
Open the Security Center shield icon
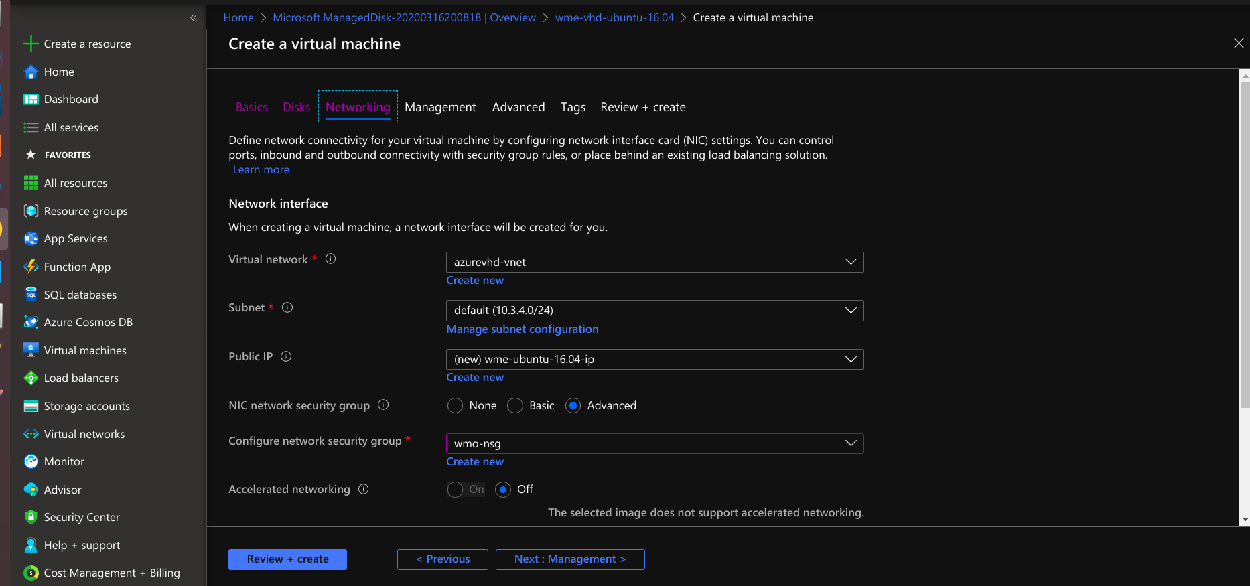point(31,517)
